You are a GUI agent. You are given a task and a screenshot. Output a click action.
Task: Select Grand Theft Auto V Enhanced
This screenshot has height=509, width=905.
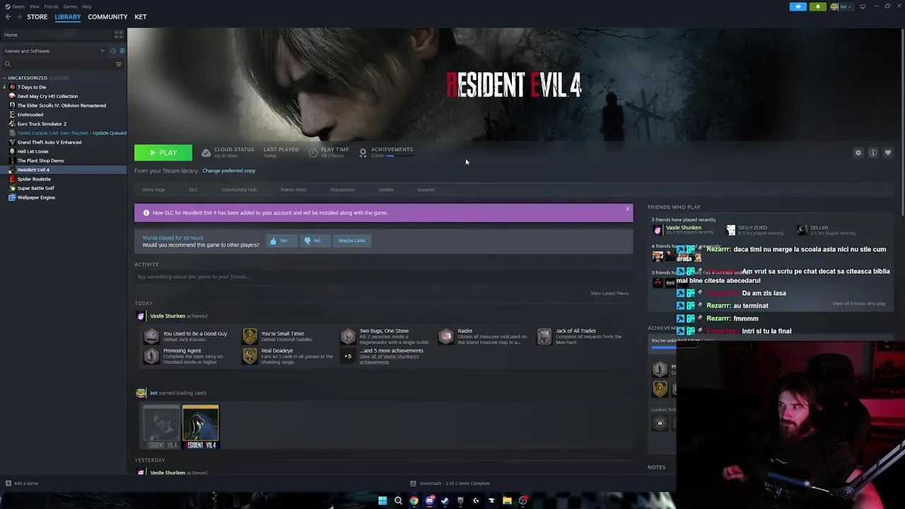[49, 142]
